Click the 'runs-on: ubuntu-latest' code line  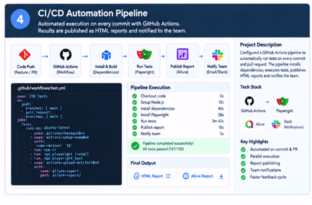[48, 127]
